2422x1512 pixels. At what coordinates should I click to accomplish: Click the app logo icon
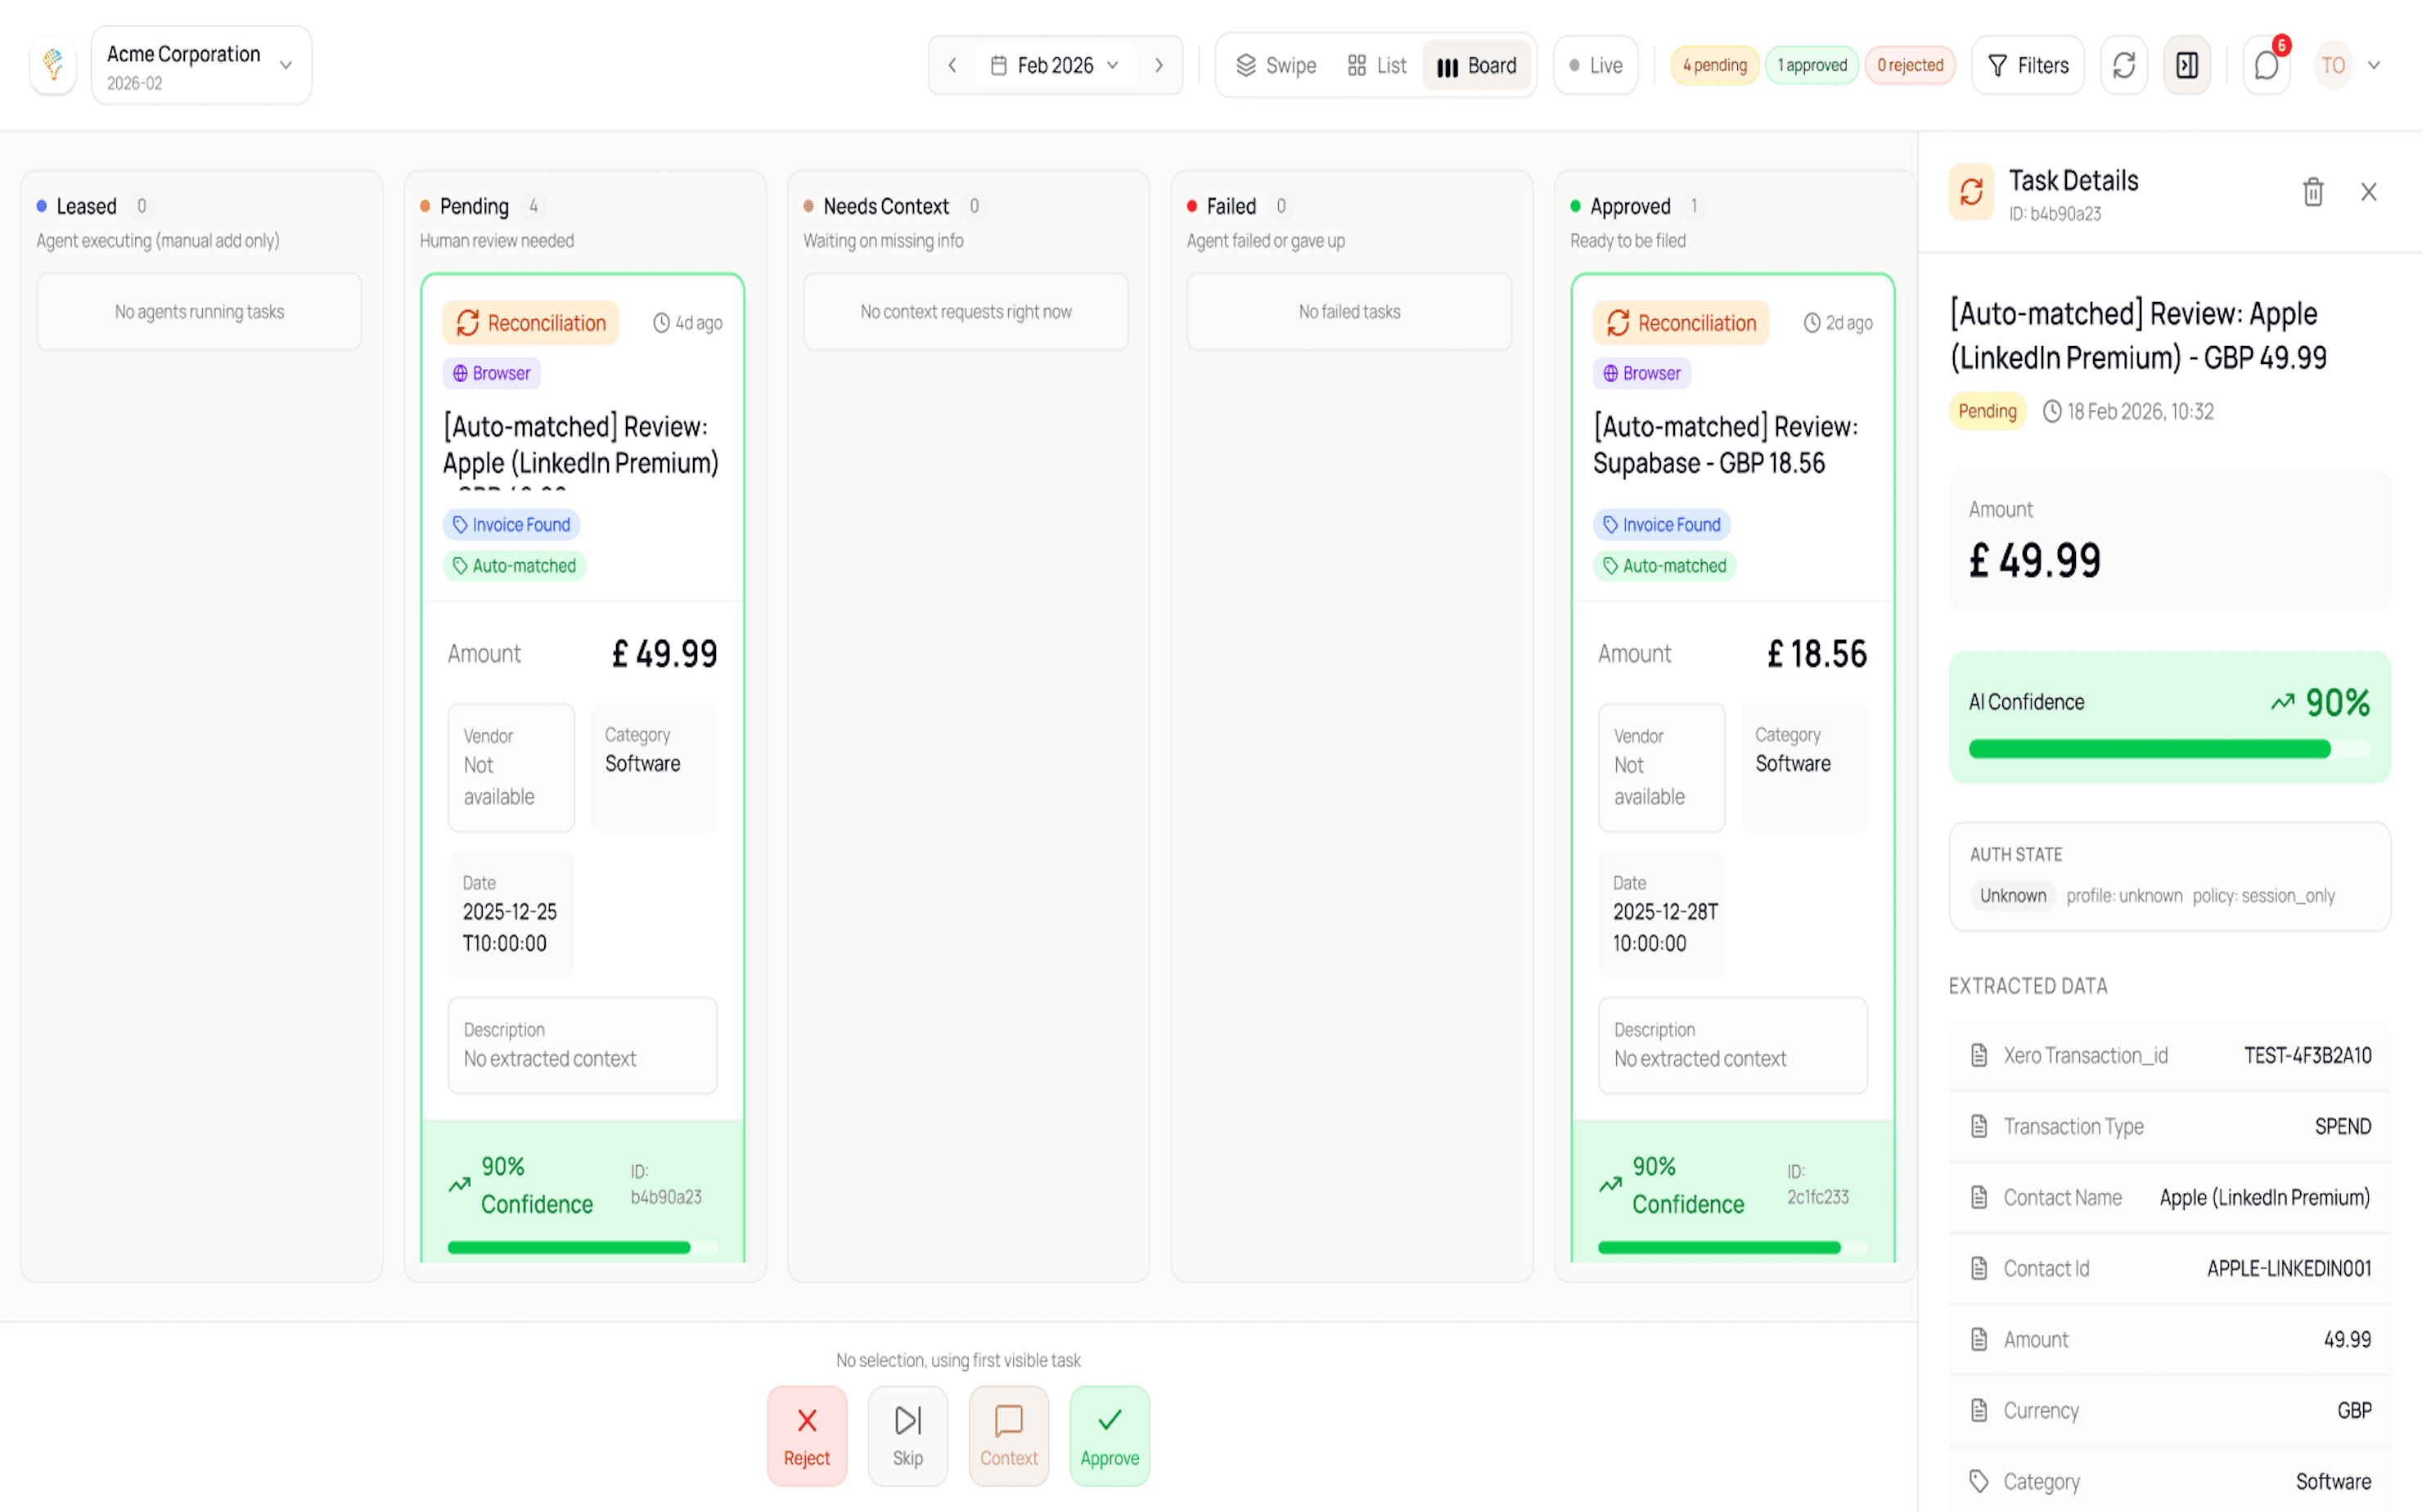[x=53, y=66]
